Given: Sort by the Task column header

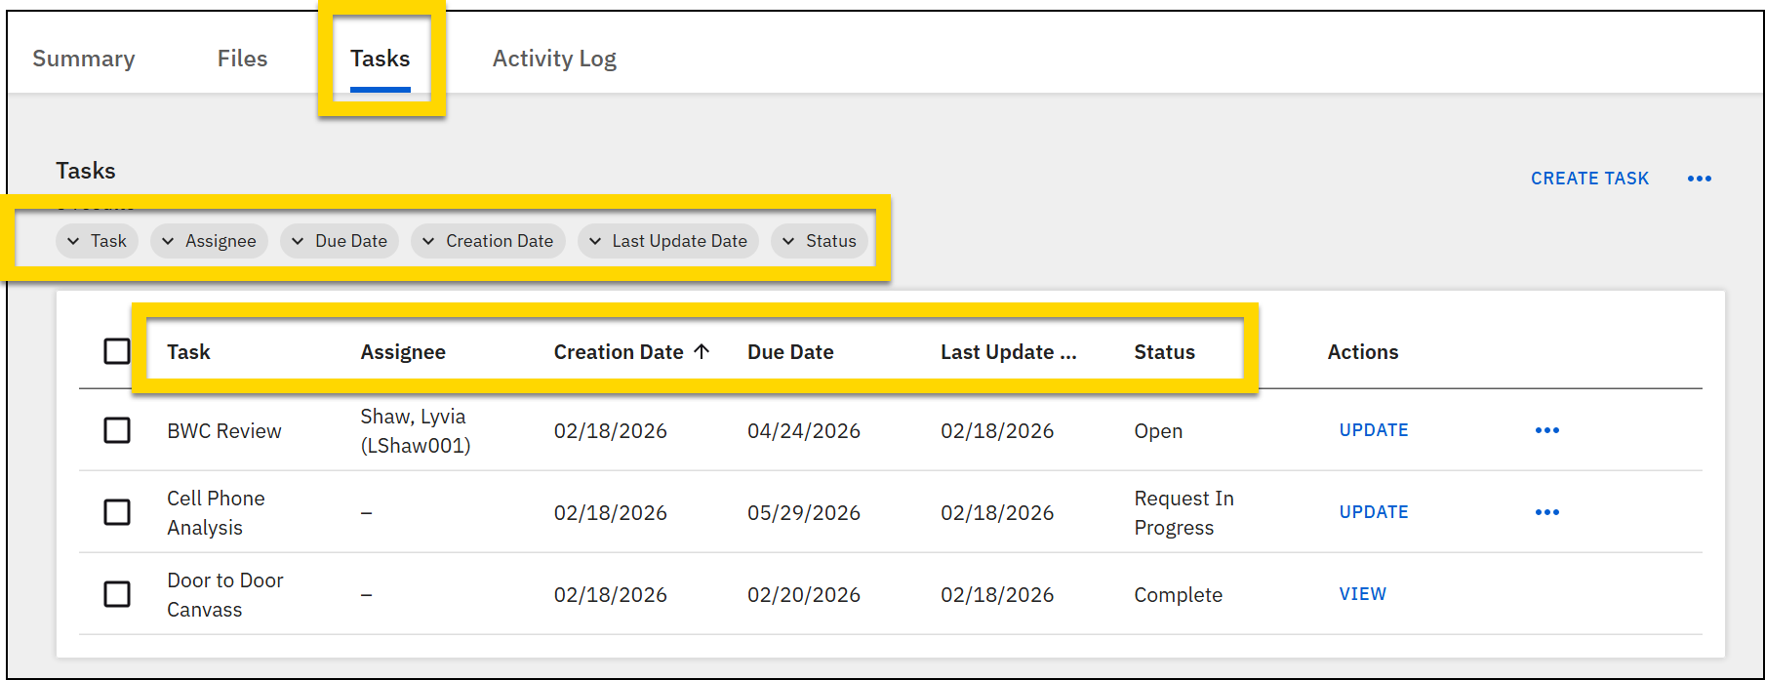Looking at the screenshot, I should 188,352.
